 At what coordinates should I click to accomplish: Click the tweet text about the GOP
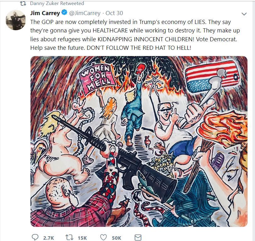click(x=135, y=35)
